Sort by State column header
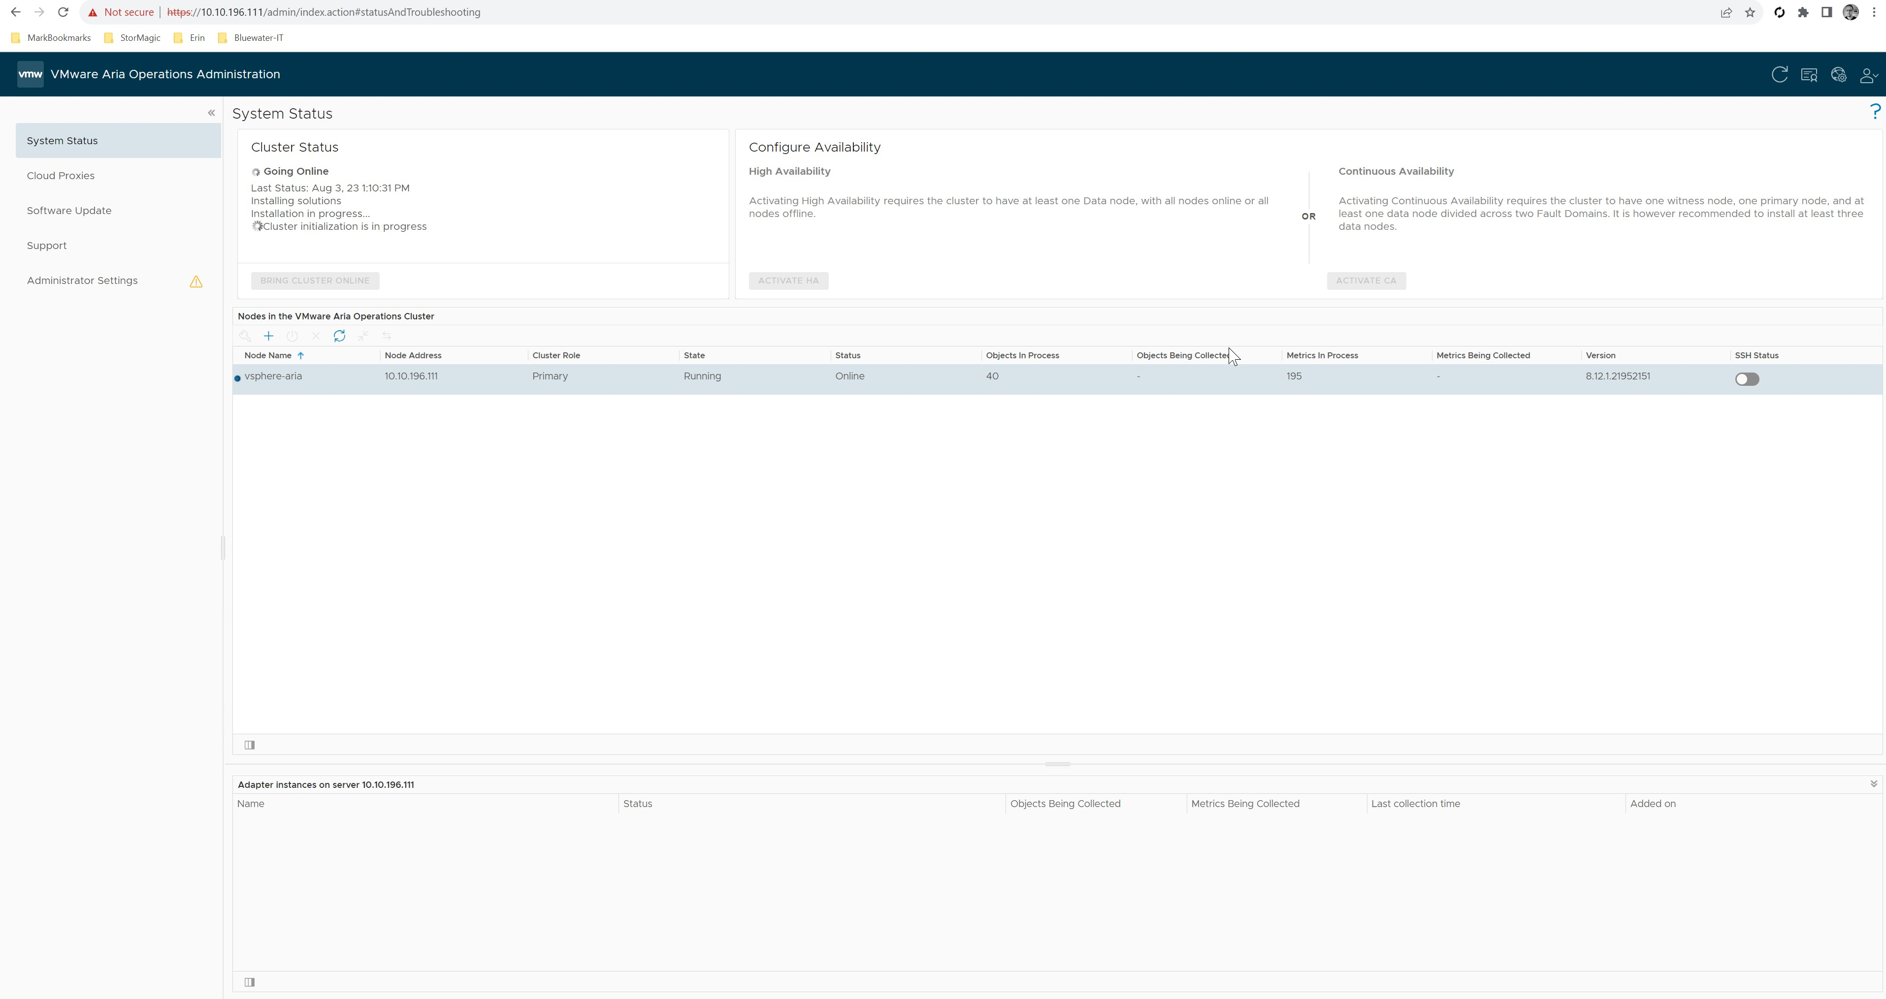 (694, 356)
